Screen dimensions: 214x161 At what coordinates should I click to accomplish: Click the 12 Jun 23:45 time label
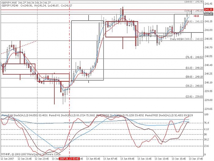(42, 159)
